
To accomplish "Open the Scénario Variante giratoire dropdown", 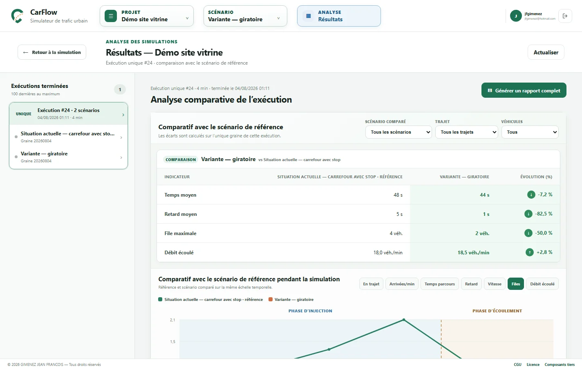I will (x=245, y=16).
